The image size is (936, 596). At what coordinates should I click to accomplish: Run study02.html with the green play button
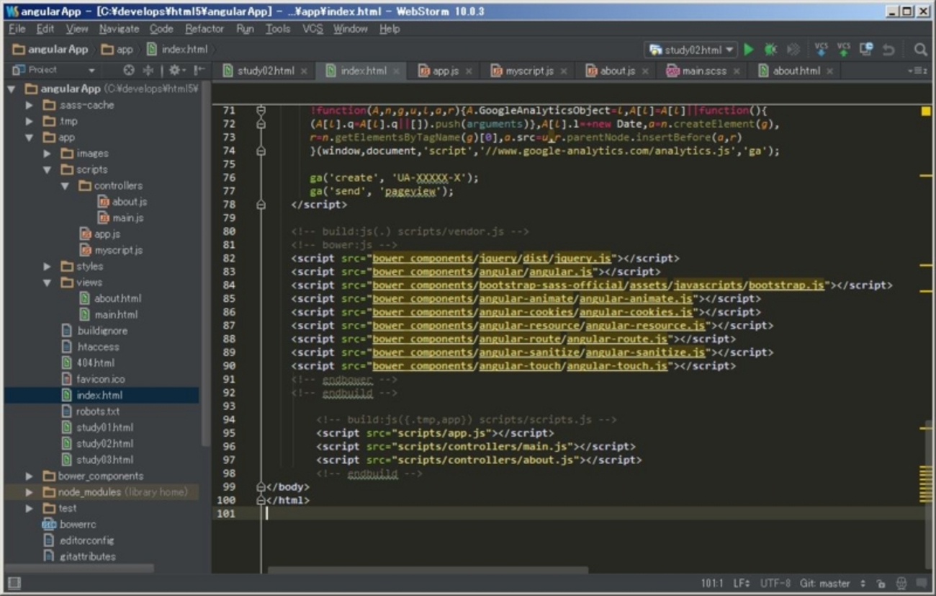(749, 50)
